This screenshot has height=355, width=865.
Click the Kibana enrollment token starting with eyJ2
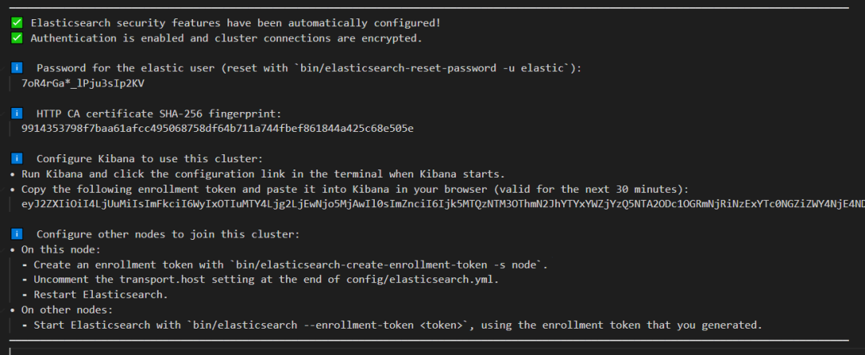pyautogui.click(x=443, y=204)
